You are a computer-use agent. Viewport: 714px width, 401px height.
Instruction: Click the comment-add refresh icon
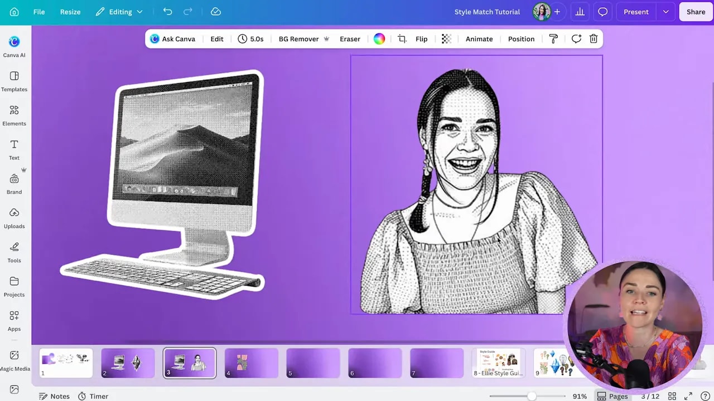pos(576,39)
